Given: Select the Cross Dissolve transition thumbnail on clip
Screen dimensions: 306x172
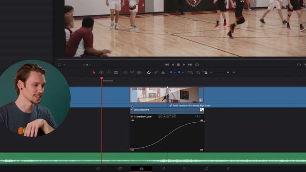Looking at the screenshot, I should 167,95.
